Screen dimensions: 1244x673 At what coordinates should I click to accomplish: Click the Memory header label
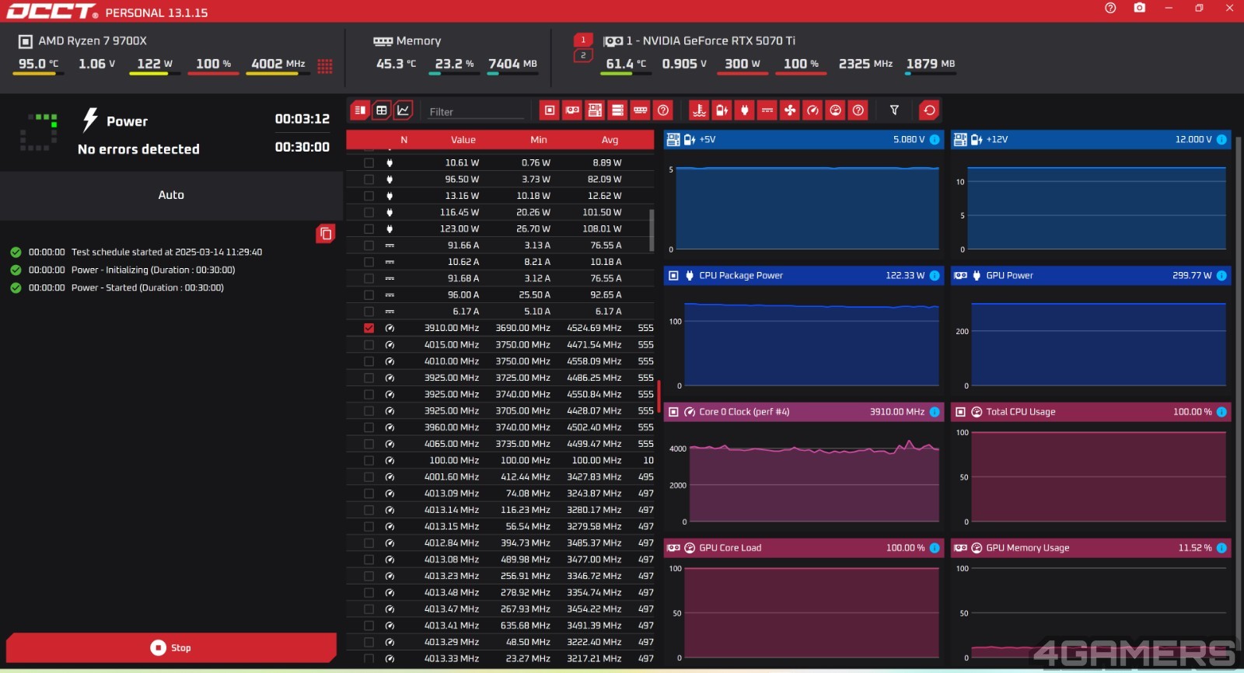tap(418, 40)
